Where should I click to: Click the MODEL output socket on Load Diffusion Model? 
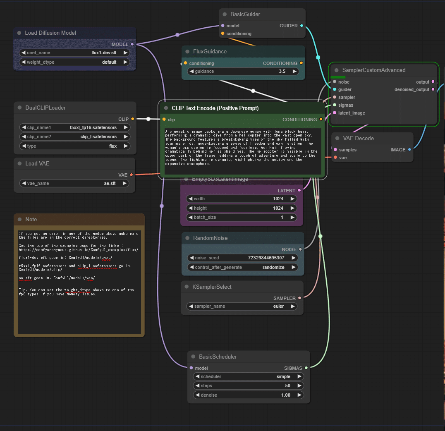tap(132, 44)
